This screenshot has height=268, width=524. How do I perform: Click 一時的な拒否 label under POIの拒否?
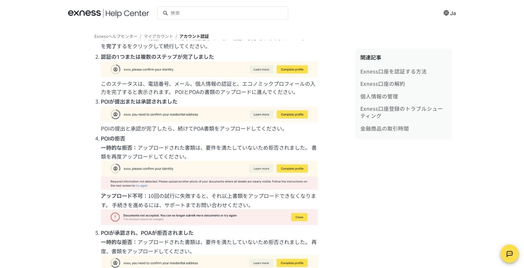click(x=119, y=148)
